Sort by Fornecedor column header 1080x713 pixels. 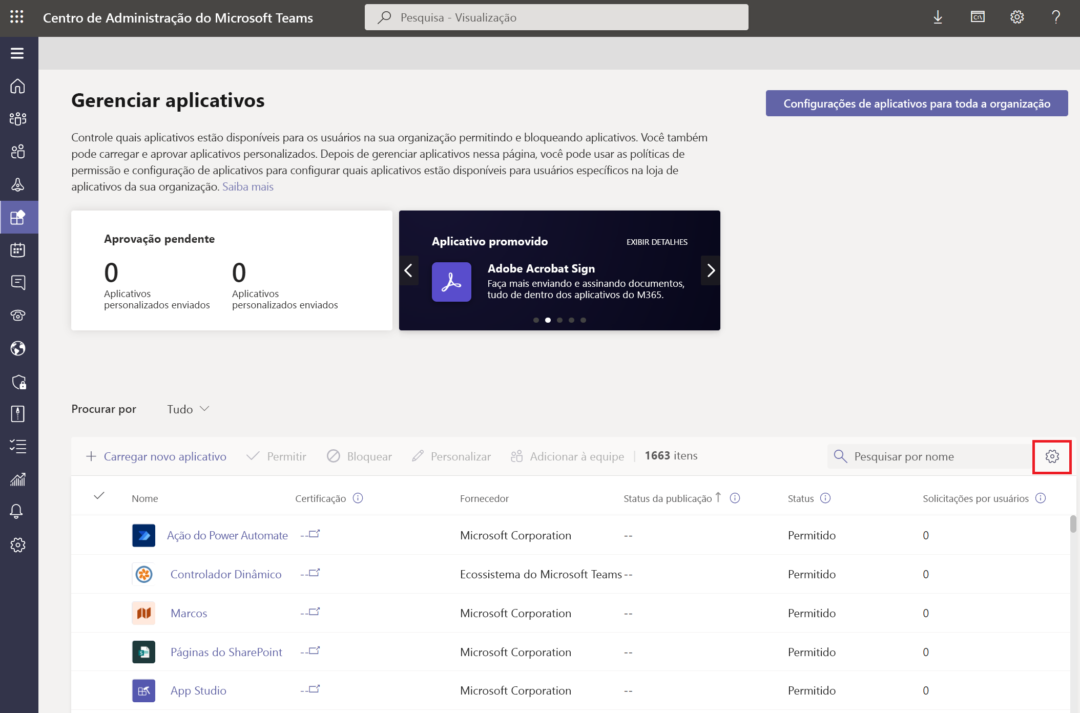point(484,498)
